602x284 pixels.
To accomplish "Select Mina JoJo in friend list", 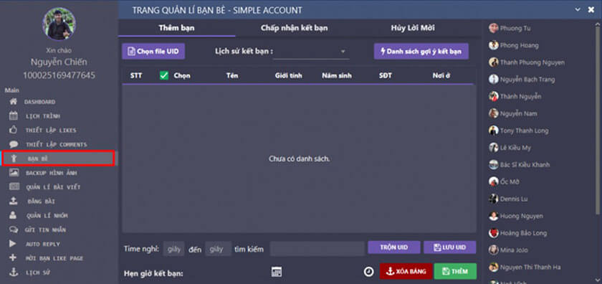I will click(x=514, y=250).
